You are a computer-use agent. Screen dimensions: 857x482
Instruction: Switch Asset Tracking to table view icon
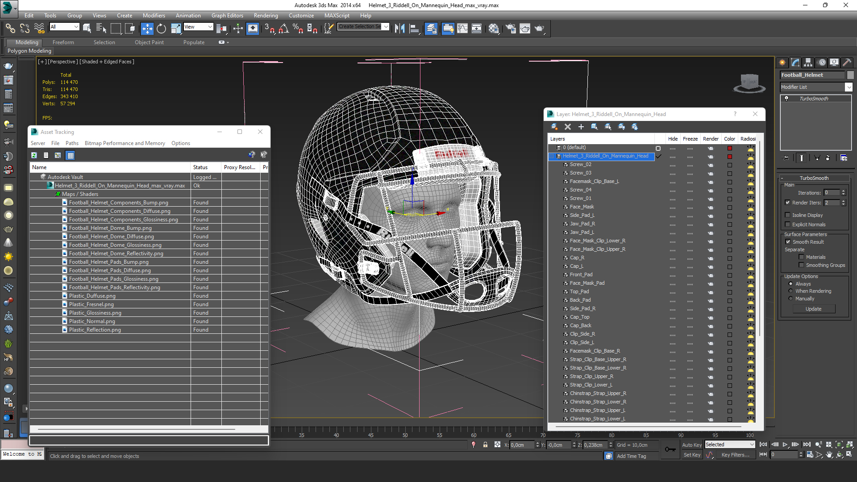70,155
